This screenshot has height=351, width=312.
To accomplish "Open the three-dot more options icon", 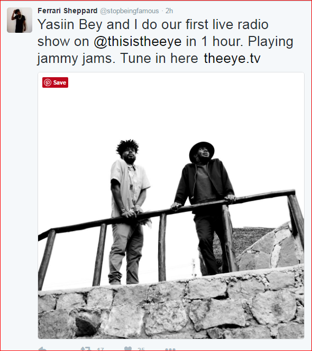I will (170, 349).
